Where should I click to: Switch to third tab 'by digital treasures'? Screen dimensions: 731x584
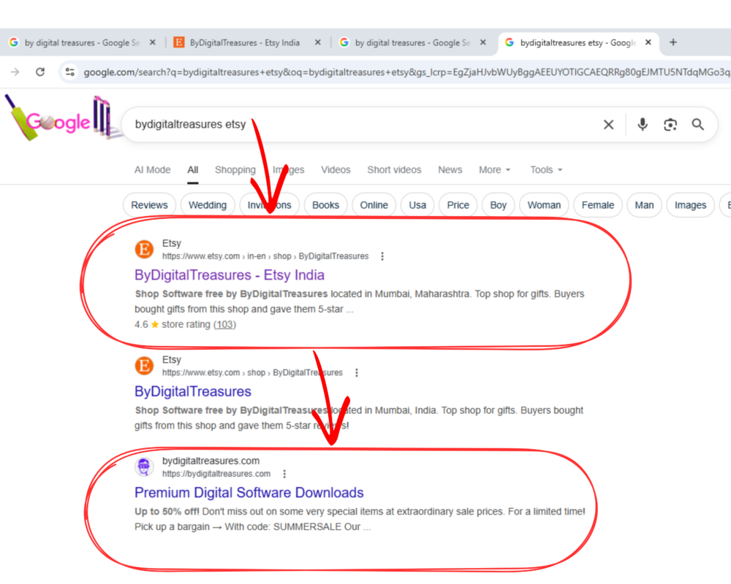pyautogui.click(x=412, y=42)
